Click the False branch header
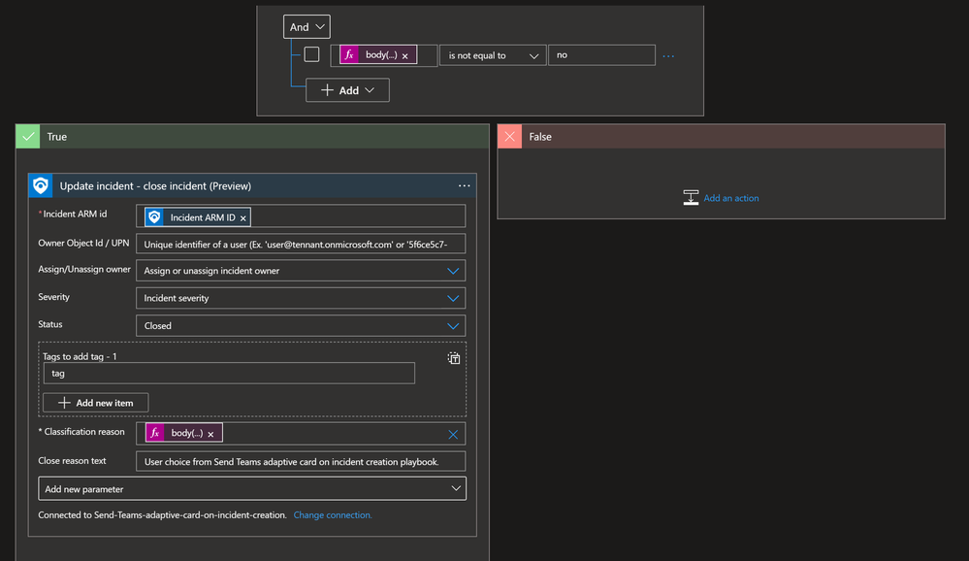Image resolution: width=969 pixels, height=561 pixels. pos(722,136)
